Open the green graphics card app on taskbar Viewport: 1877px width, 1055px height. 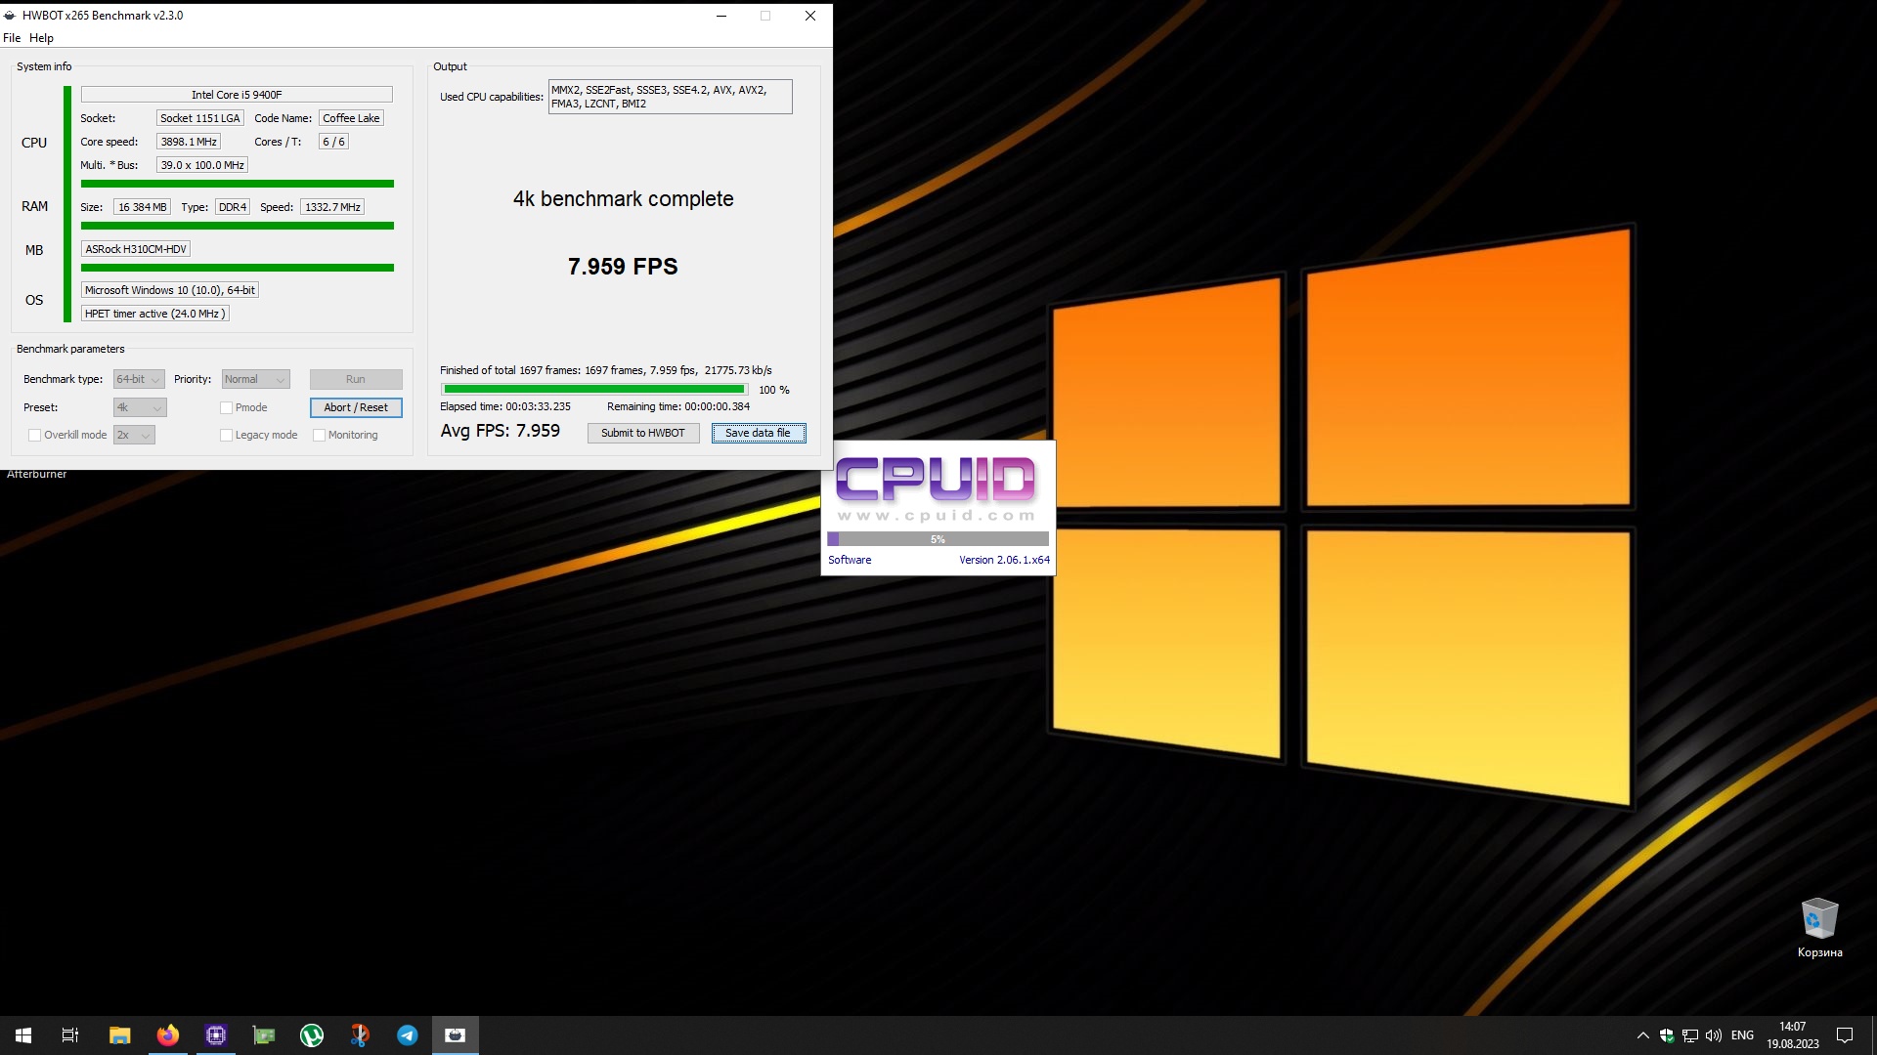264,1035
